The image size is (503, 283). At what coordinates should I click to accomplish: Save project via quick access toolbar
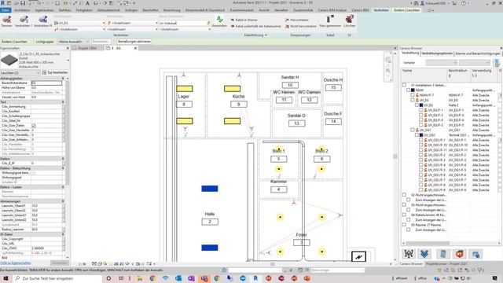(23, 3)
